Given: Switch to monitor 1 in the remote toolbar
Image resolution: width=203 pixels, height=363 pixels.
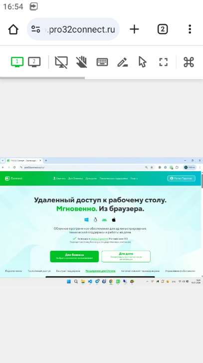Looking at the screenshot, I should (17, 62).
